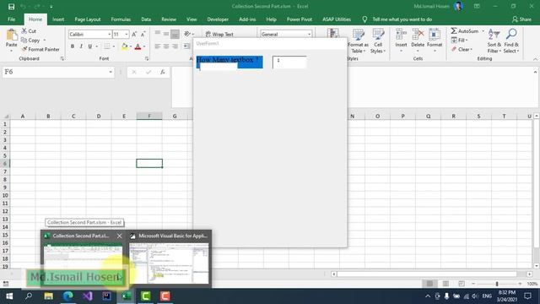Launch Microsoft Edge from taskbar

click(68, 296)
